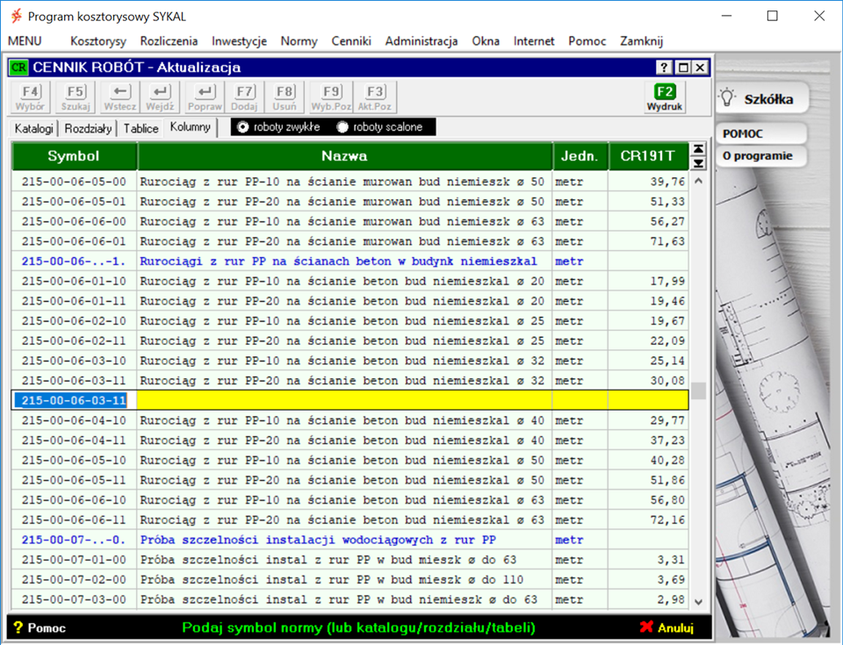Viewport: 843px width, 645px height.
Task: Click the green F2 Wydruk print button
Action: (665, 97)
